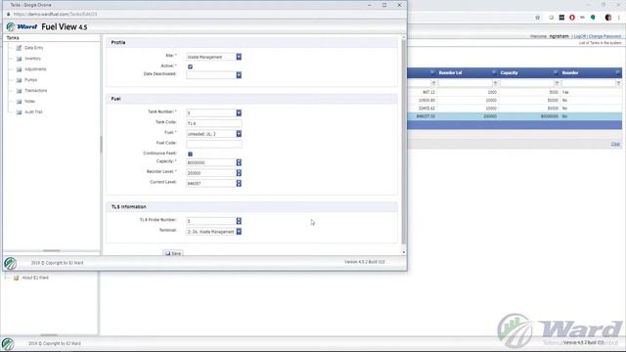Bookmark page with Chrome star icon
Screen dimensions: 626x352
pyautogui.click(x=537, y=18)
